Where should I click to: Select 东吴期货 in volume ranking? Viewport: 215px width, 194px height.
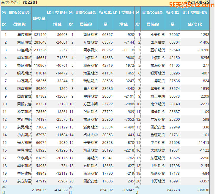coord(24,127)
